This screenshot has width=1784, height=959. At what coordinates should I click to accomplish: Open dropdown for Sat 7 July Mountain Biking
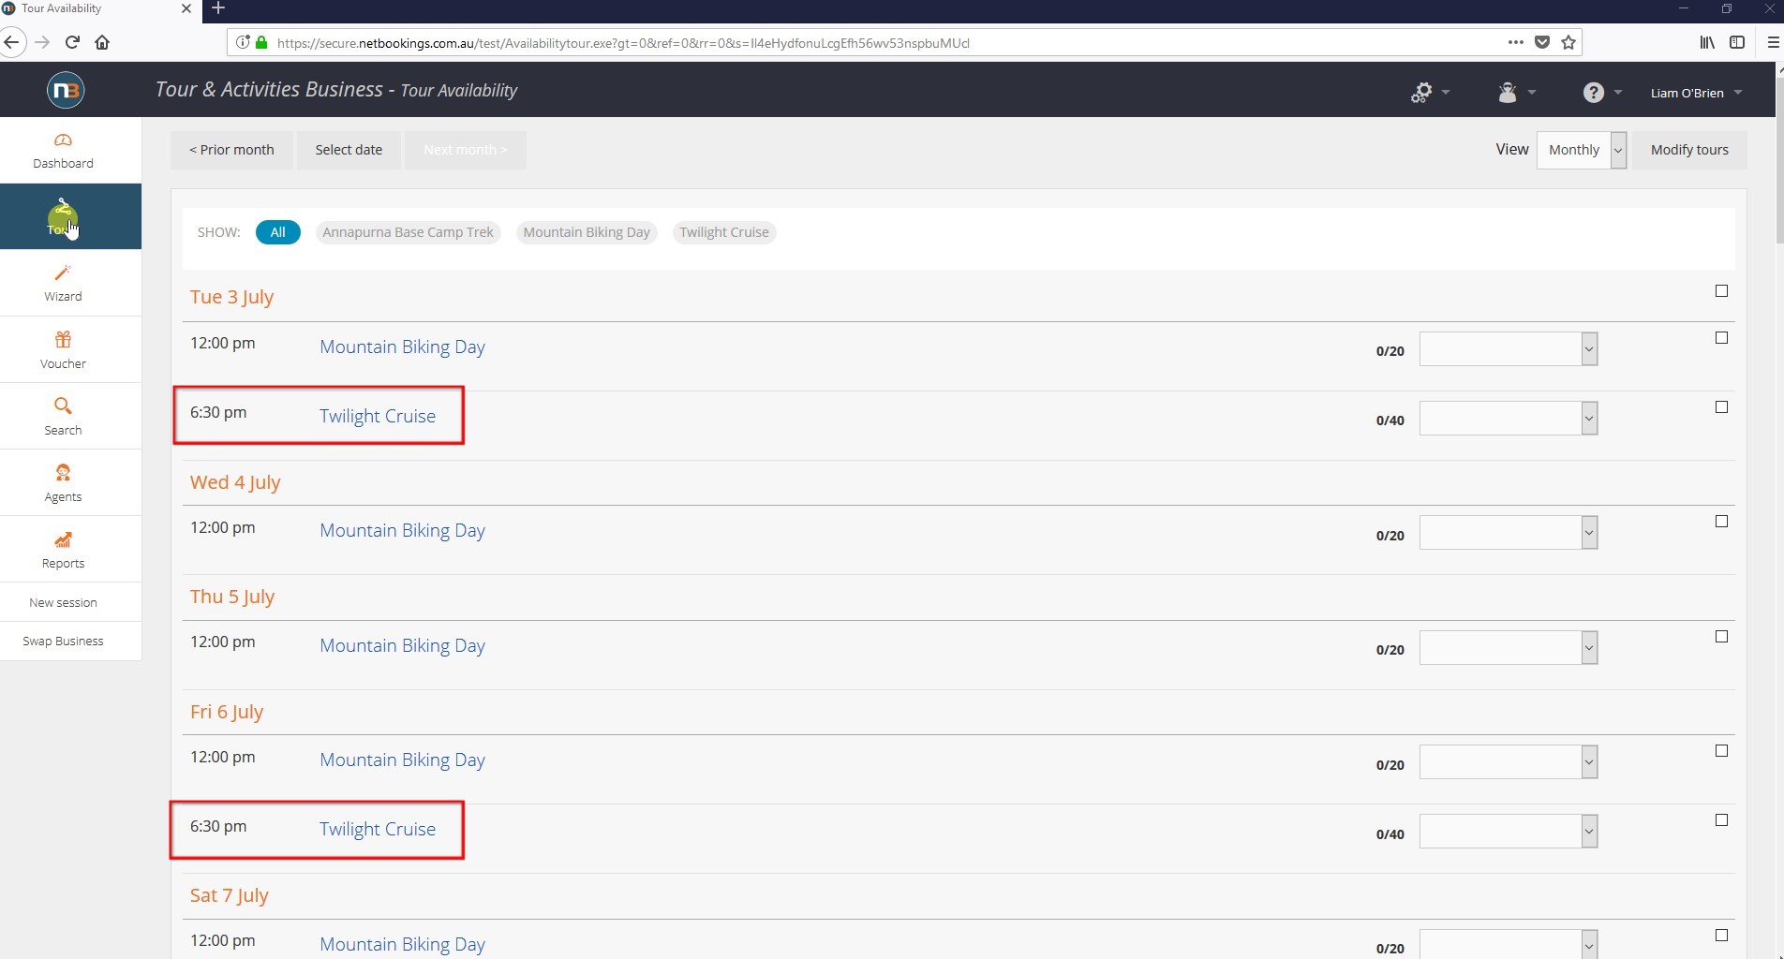pyautogui.click(x=1509, y=944)
